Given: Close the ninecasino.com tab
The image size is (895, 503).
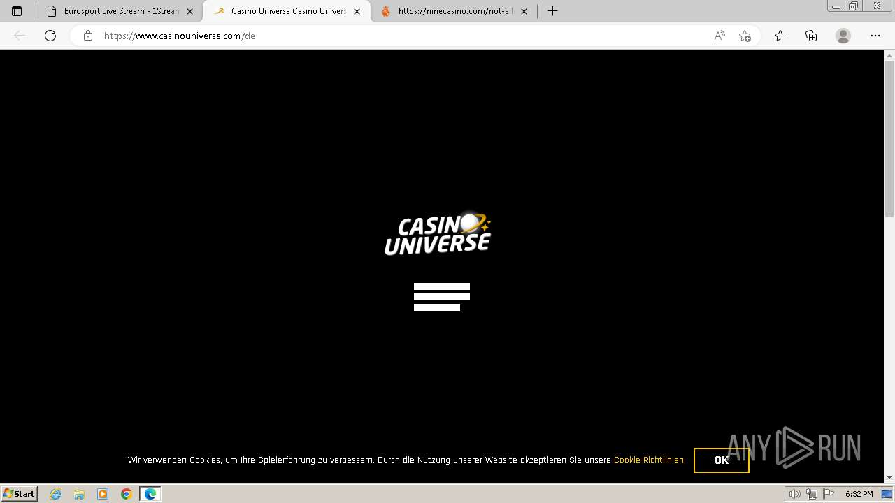Looking at the screenshot, I should coord(524,11).
